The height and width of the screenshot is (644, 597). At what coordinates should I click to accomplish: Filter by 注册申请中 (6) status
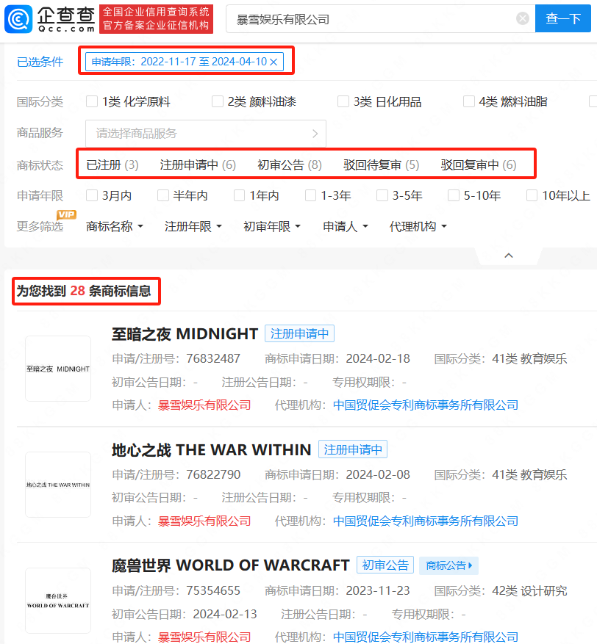tap(198, 165)
